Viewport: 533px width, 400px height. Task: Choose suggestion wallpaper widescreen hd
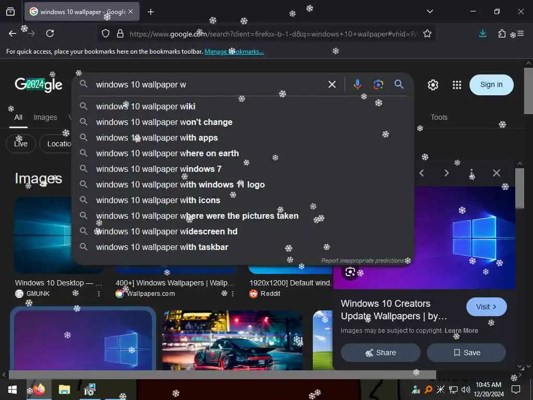(243, 232)
